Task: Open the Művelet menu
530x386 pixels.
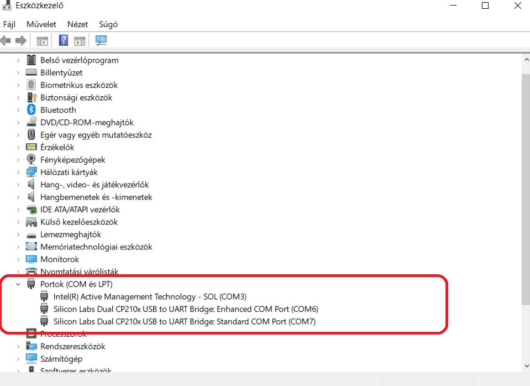Action: pyautogui.click(x=41, y=24)
